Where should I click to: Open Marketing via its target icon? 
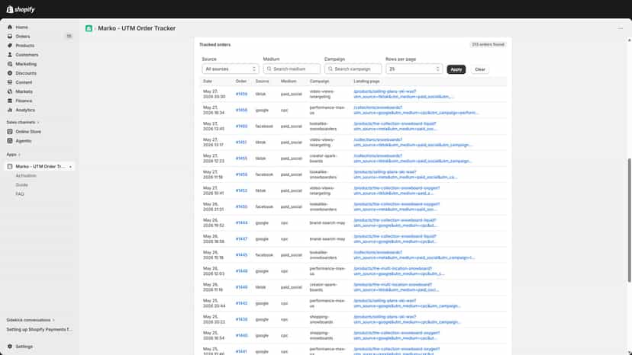[x=10, y=64]
